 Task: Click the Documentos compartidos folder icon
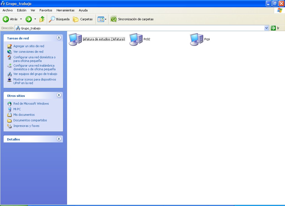coord(9,120)
